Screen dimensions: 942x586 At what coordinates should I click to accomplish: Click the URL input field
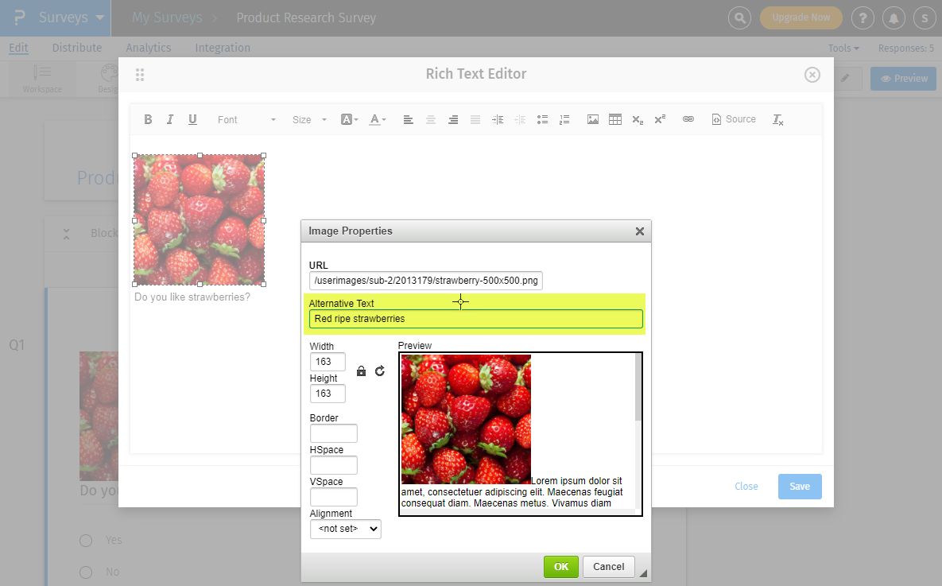click(x=426, y=281)
